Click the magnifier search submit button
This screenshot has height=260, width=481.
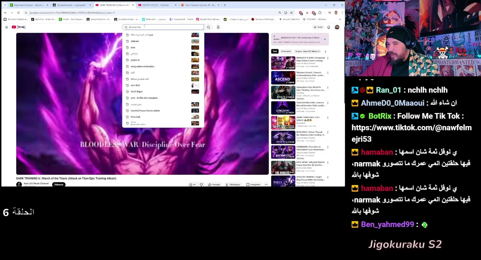coord(208,27)
